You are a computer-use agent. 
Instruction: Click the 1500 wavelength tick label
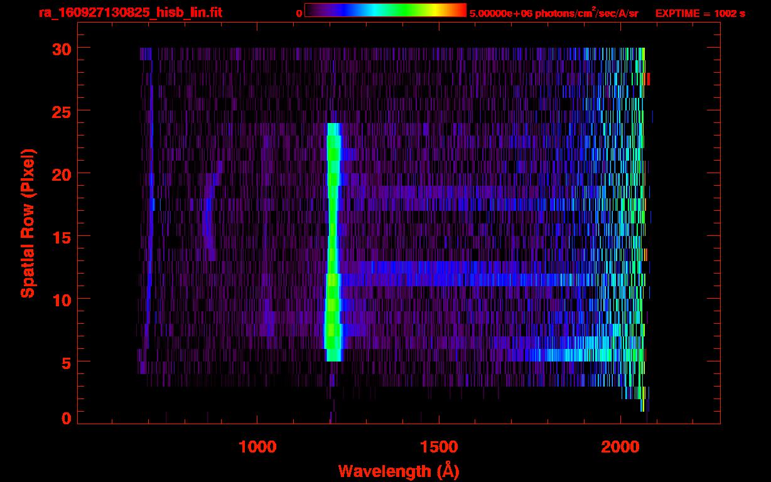click(439, 447)
